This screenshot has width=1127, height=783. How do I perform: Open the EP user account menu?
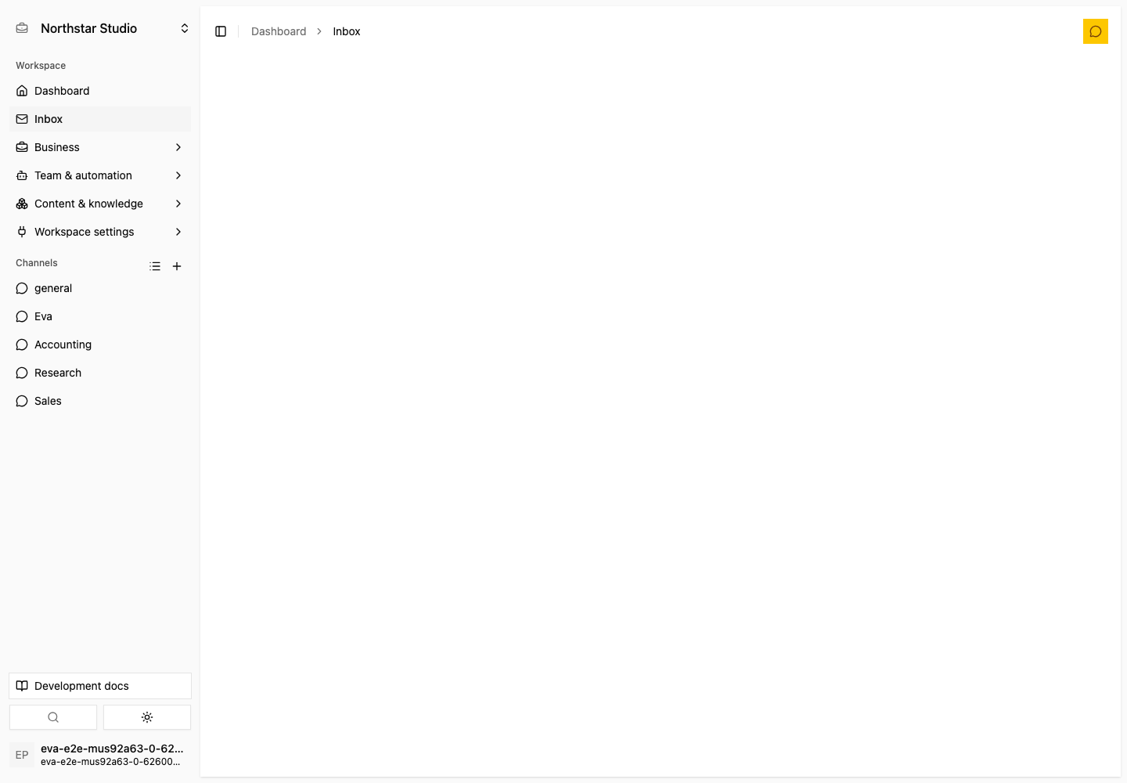100,755
